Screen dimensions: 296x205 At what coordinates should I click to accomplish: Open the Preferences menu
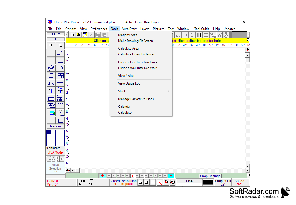point(99,29)
